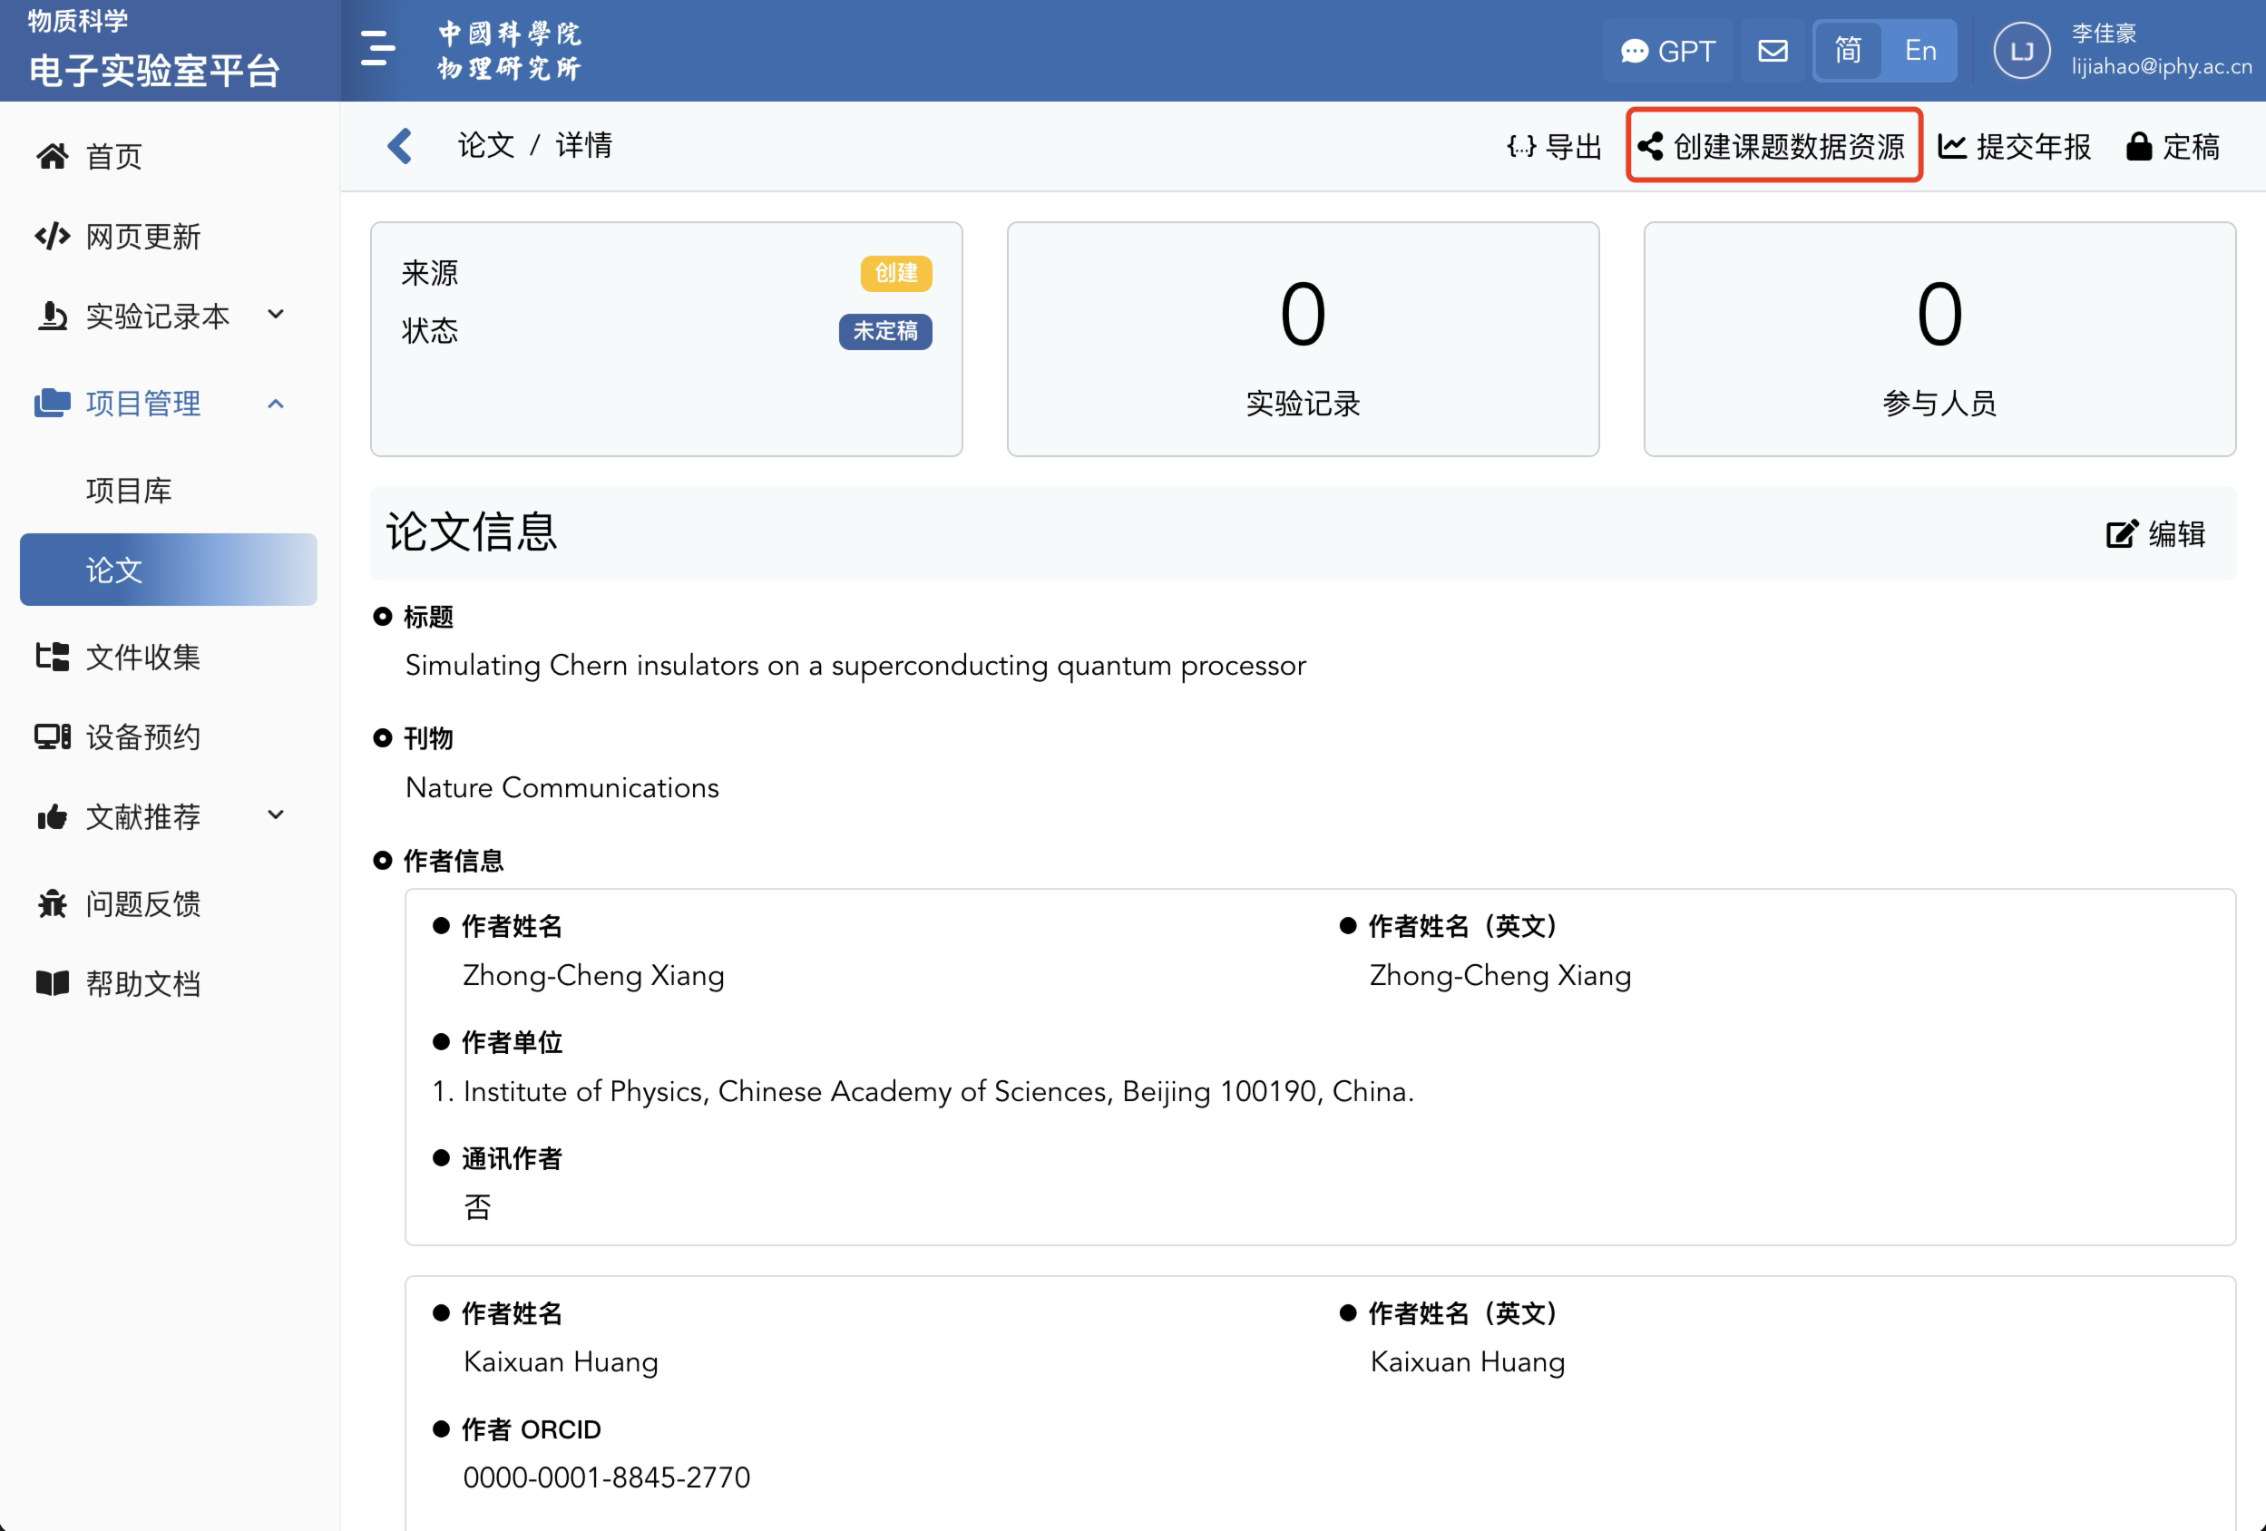The height and width of the screenshot is (1531, 2266).
Task: Click the thumbs-up icon beside 文献推荐
Action: pyautogui.click(x=53, y=816)
